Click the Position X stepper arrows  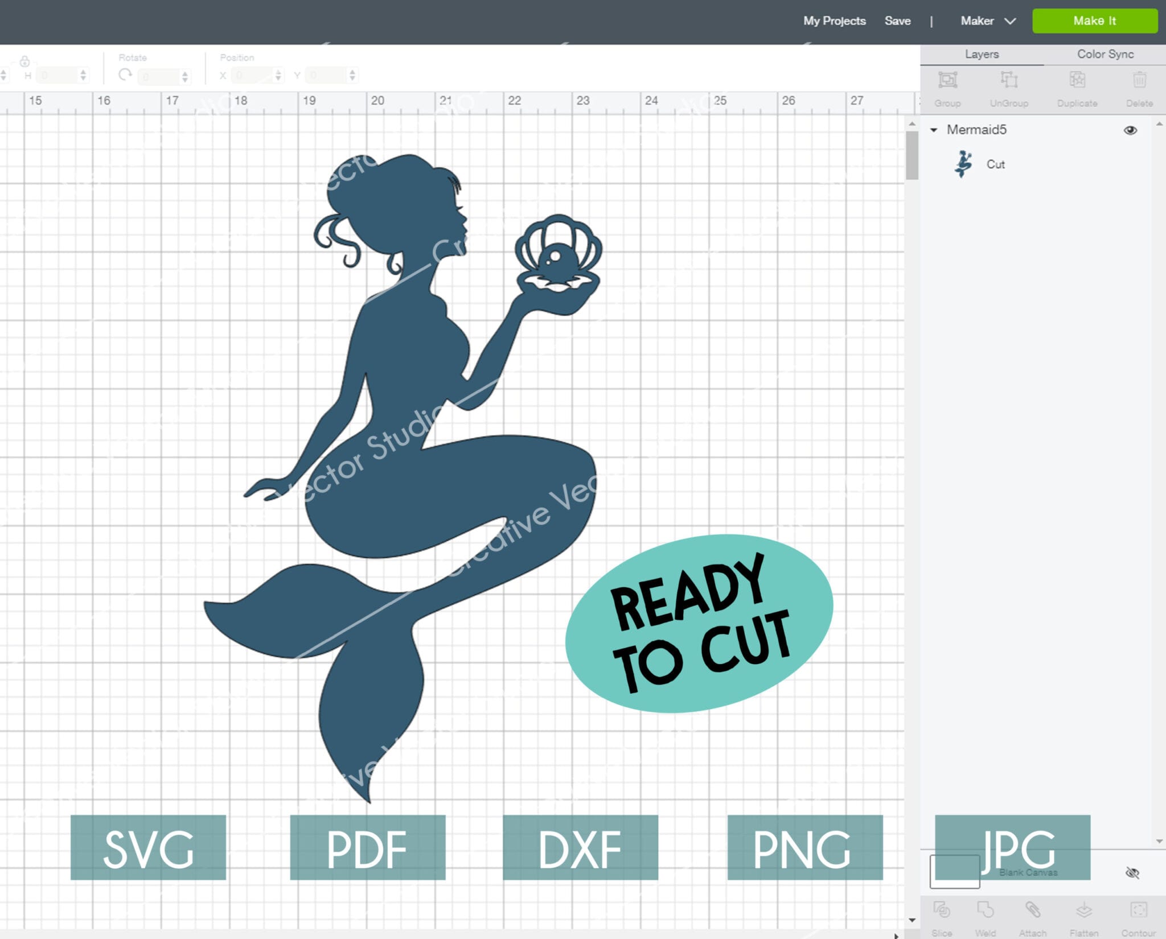278,75
